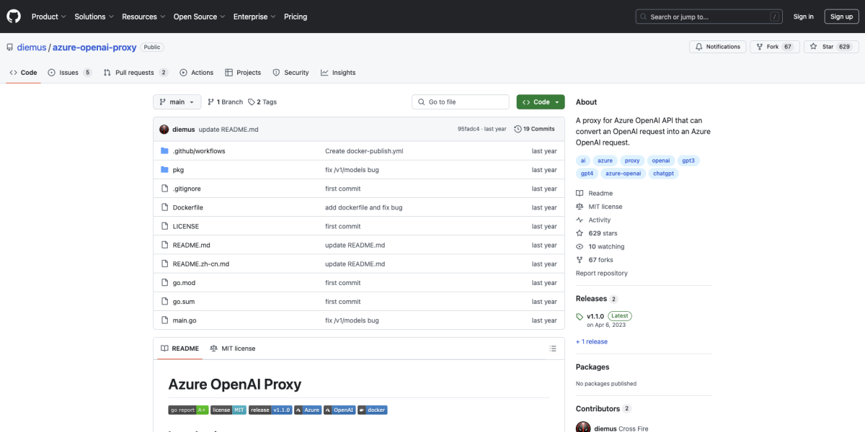Click the Sign up button
This screenshot has height=432, width=865.
[841, 17]
